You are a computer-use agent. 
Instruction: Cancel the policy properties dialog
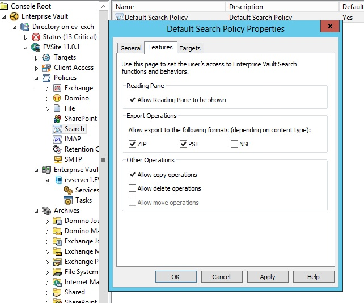tap(222, 277)
